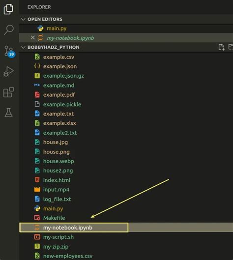Screen dimensions: 233x260
Task: Open the Testing flask view
Action: 8,113
